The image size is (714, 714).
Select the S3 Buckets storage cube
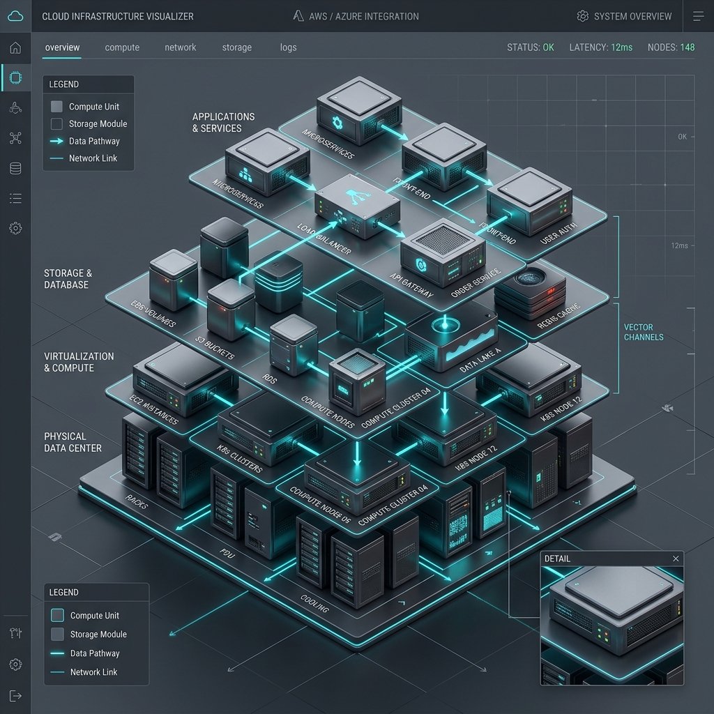coord(231,310)
